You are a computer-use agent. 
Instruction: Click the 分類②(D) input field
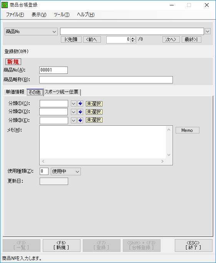(x=54, y=112)
